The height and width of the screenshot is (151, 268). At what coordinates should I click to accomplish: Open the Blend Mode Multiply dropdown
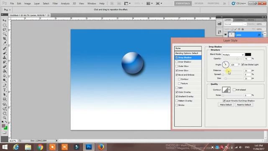[233, 55]
